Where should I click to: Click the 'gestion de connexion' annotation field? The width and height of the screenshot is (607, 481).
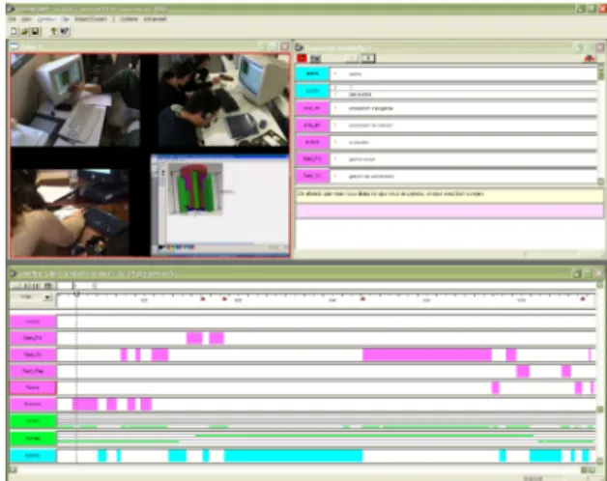(463, 176)
